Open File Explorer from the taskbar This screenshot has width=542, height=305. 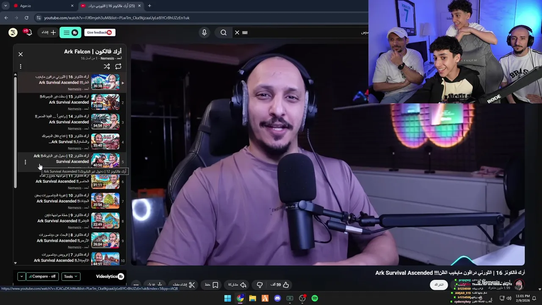pos(252,298)
